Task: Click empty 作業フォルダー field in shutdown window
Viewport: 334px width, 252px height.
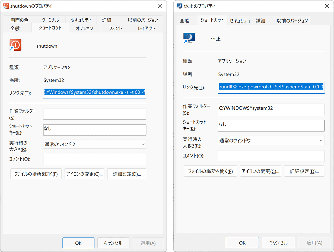Action: pos(95,114)
